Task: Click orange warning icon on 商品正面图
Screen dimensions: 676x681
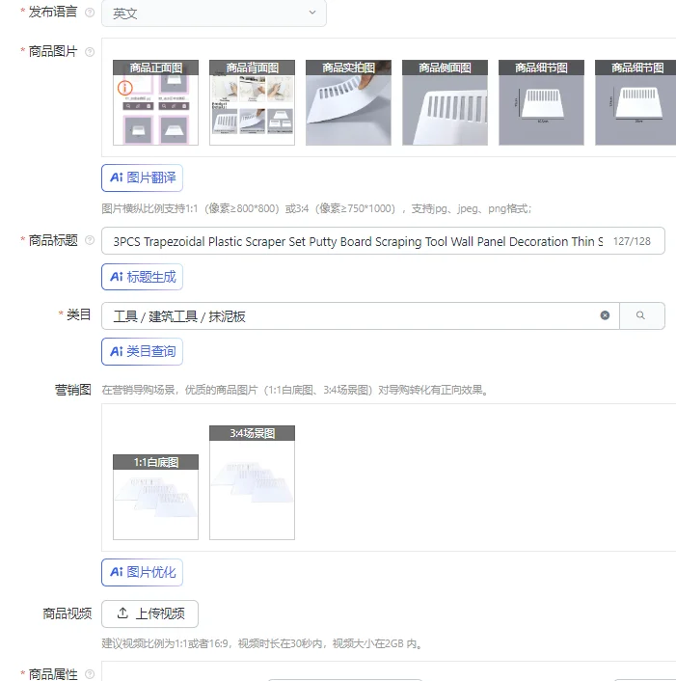Action: coord(125,88)
